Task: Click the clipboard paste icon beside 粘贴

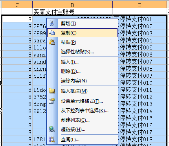Action: 52,42
